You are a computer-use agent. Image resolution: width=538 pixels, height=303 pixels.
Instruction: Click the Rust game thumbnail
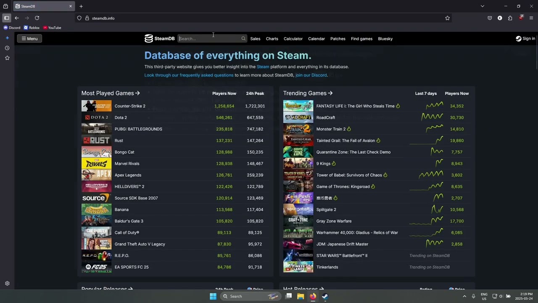[96, 141]
